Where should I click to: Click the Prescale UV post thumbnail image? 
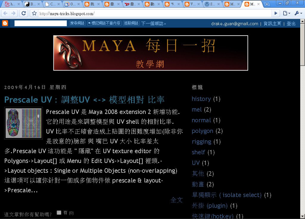pyautogui.click(x=24, y=123)
